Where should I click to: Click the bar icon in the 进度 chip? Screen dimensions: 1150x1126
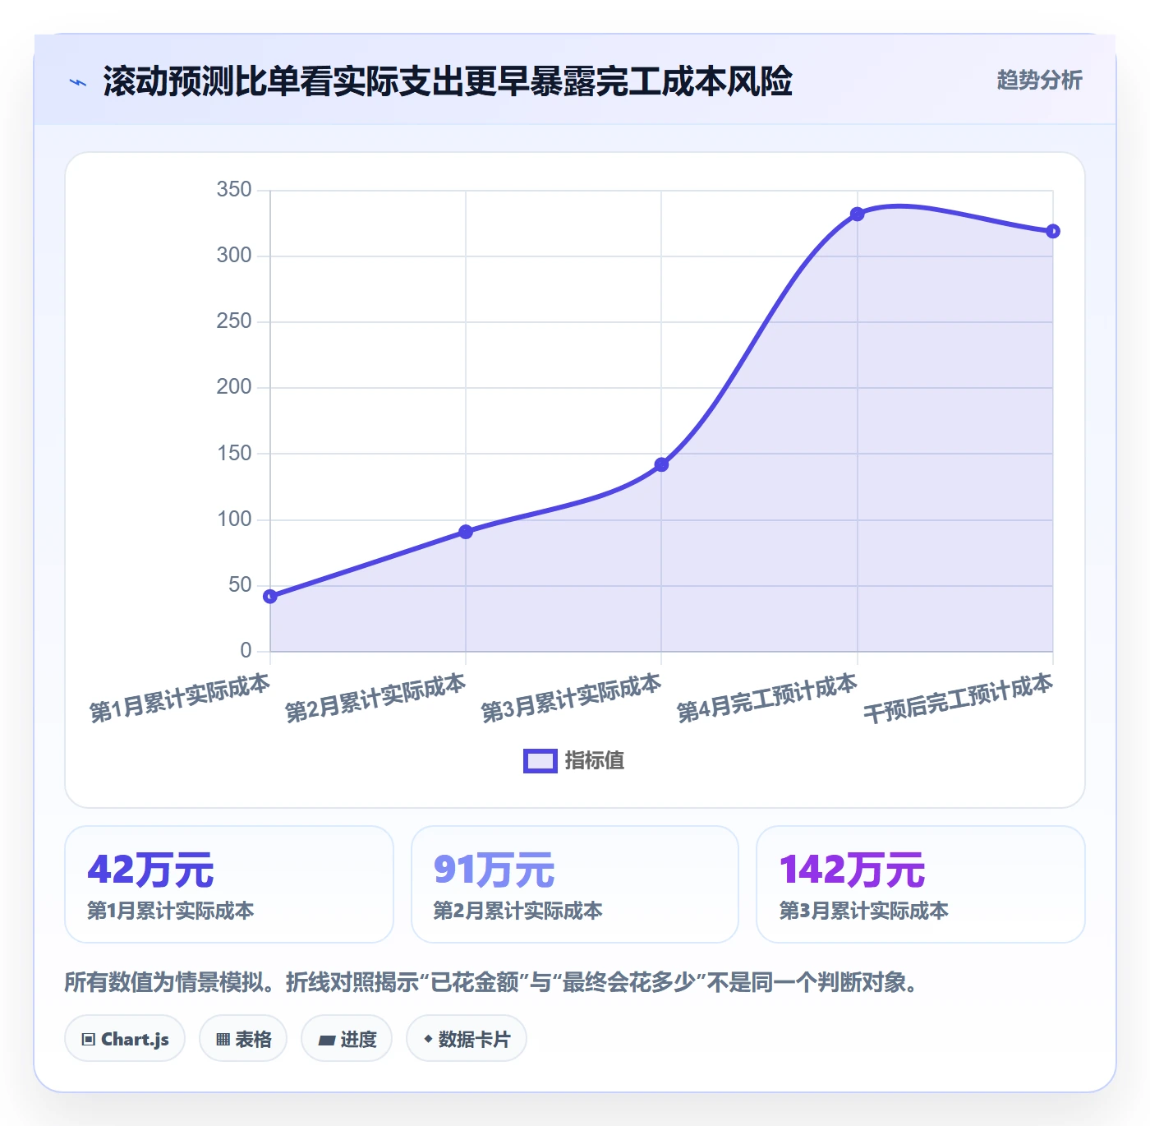[x=326, y=1041]
